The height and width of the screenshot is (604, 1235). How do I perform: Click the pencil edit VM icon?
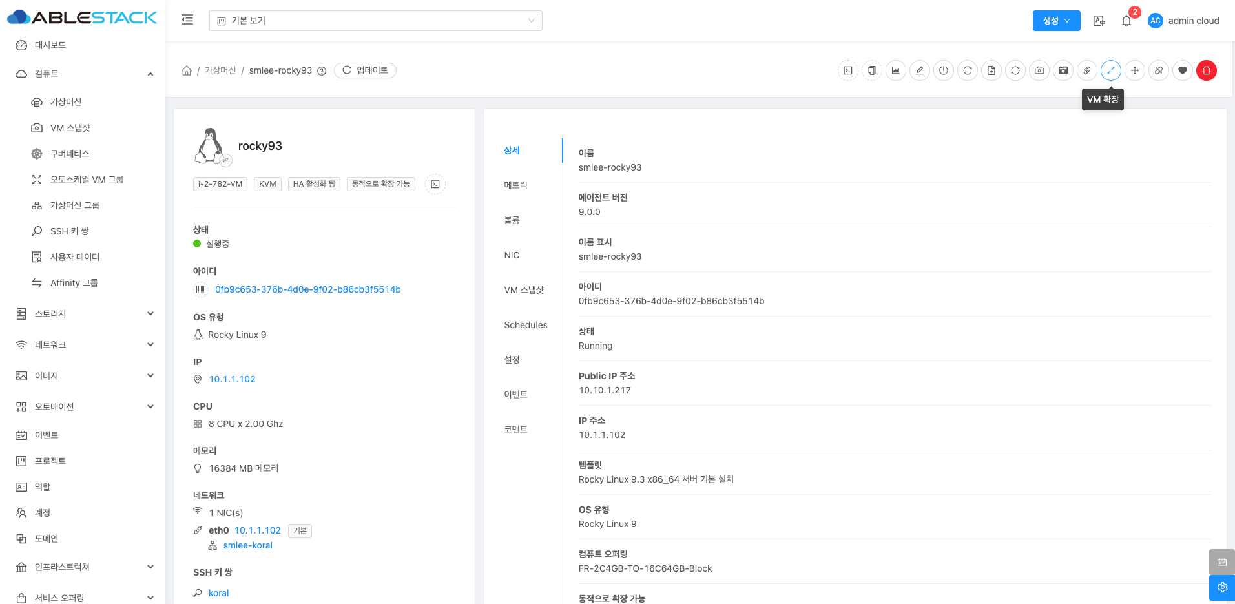(x=920, y=70)
